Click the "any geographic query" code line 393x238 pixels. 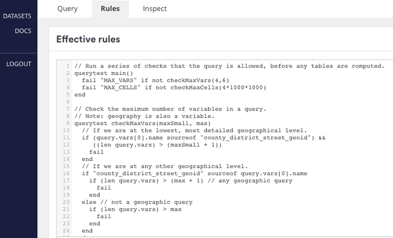click(x=191, y=180)
